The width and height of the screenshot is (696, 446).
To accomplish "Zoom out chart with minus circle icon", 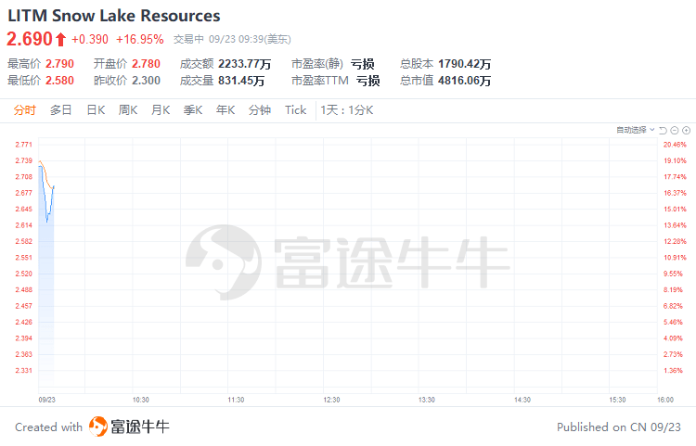I will point(675,131).
